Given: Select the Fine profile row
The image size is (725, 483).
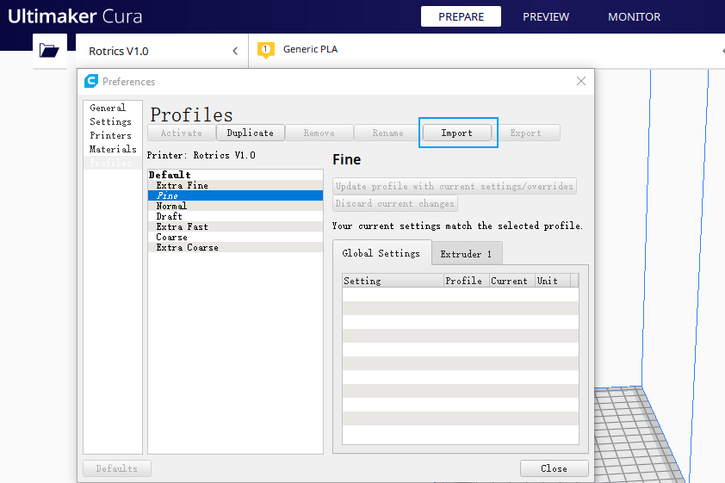Looking at the screenshot, I should [x=235, y=195].
